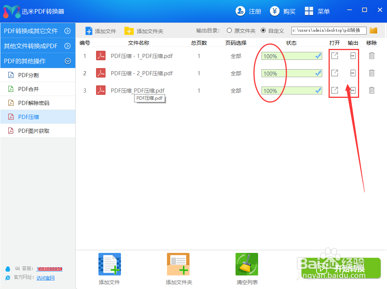
Task: Click the 添加文件夹 toolbar folder icon
Action: click(x=129, y=31)
